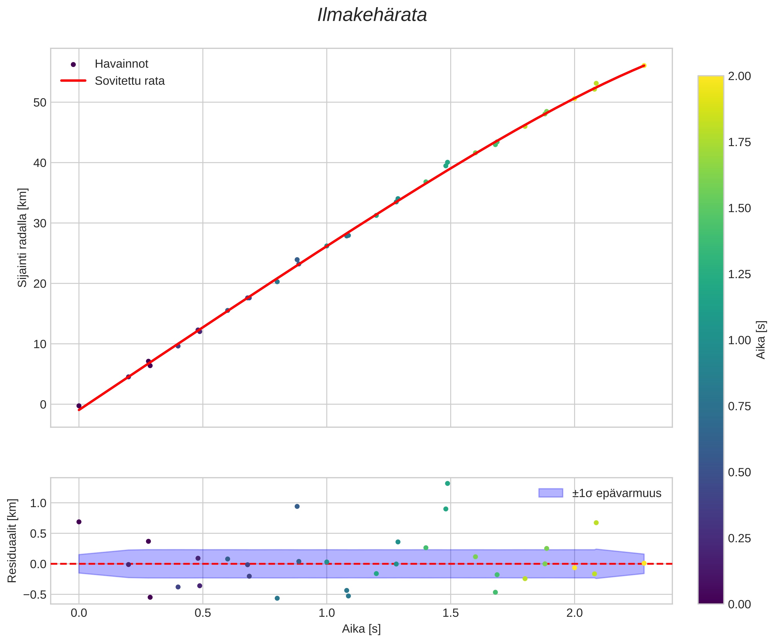Click the x-axis tick label 1.5
The width and height of the screenshot is (774, 642).
[x=450, y=613]
